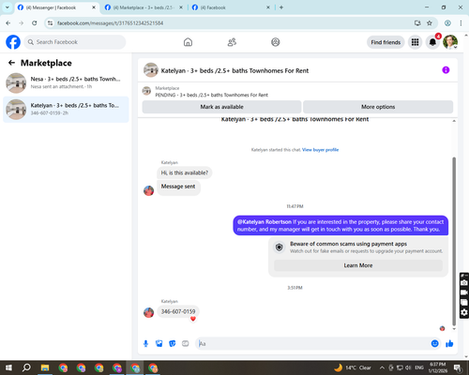Open the Nesa townhomes conversation

(66, 82)
